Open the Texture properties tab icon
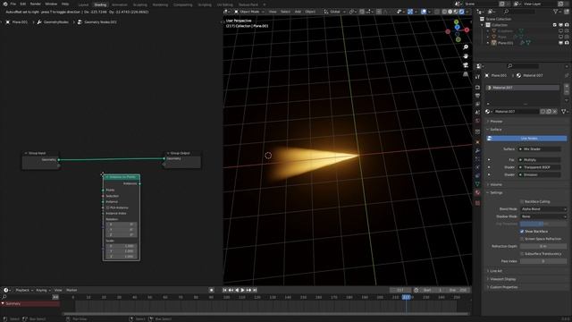Screen dimensions: 572x322 click(x=477, y=203)
